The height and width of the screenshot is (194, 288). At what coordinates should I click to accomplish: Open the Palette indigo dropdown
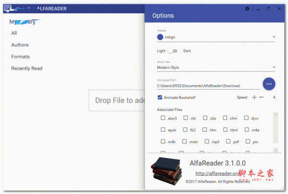pos(216,37)
